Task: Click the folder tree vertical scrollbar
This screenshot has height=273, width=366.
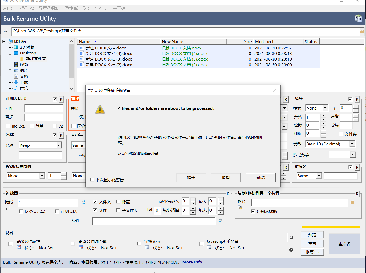Action: click(x=71, y=65)
